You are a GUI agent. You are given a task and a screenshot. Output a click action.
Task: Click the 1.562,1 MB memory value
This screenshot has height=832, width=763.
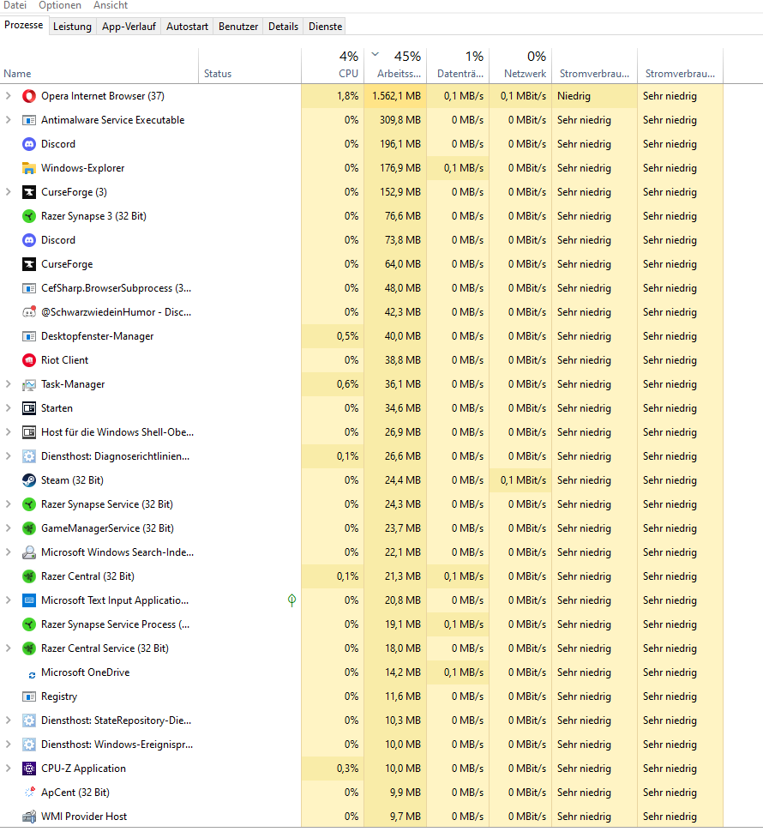(397, 96)
